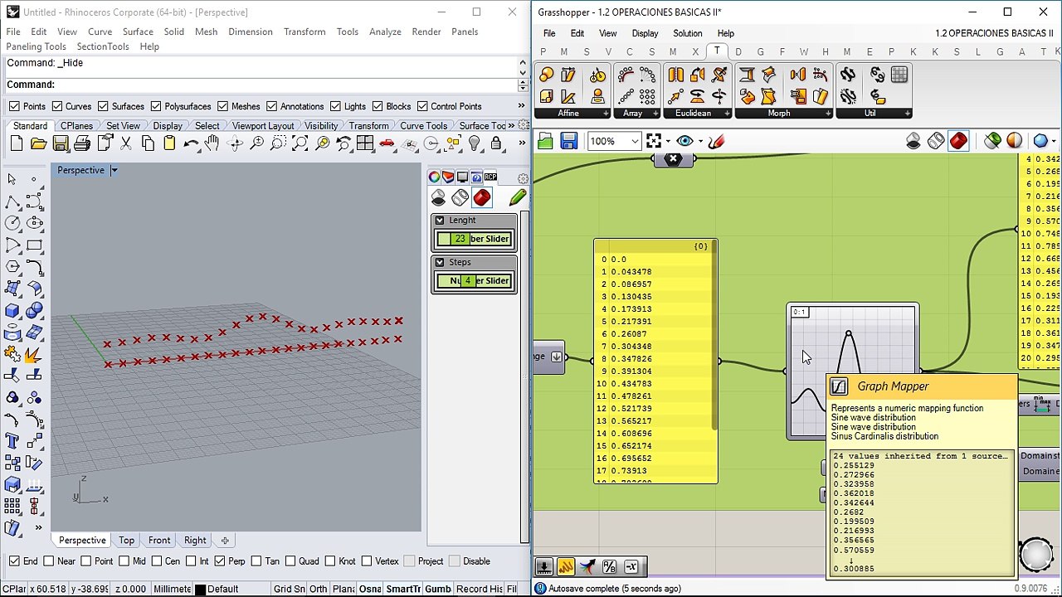The image size is (1062, 597).
Task: Click the Grasshopper No Preview icon
Action: pyautogui.click(x=913, y=141)
